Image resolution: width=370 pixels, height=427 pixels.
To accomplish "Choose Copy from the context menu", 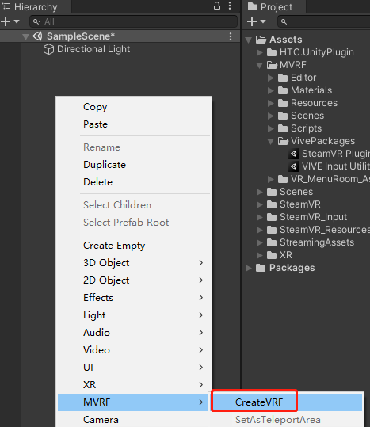I will tap(134, 107).
